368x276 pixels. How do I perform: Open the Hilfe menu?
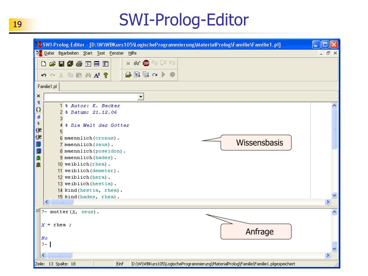click(132, 53)
